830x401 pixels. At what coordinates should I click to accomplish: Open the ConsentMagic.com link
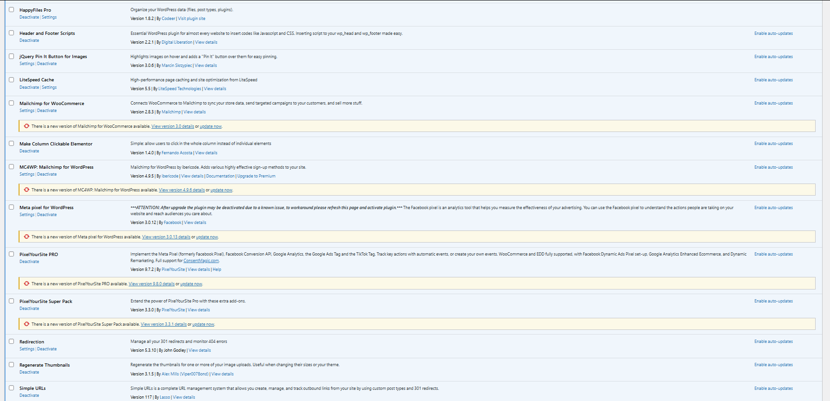coord(201,261)
